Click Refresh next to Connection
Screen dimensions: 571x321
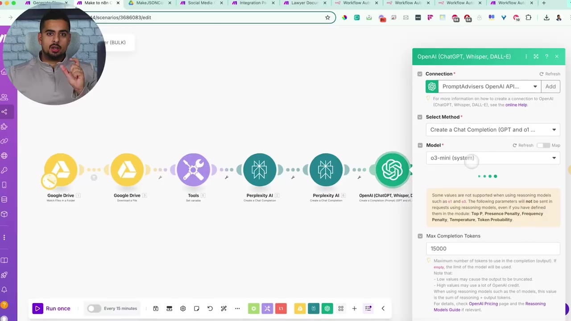click(x=550, y=74)
